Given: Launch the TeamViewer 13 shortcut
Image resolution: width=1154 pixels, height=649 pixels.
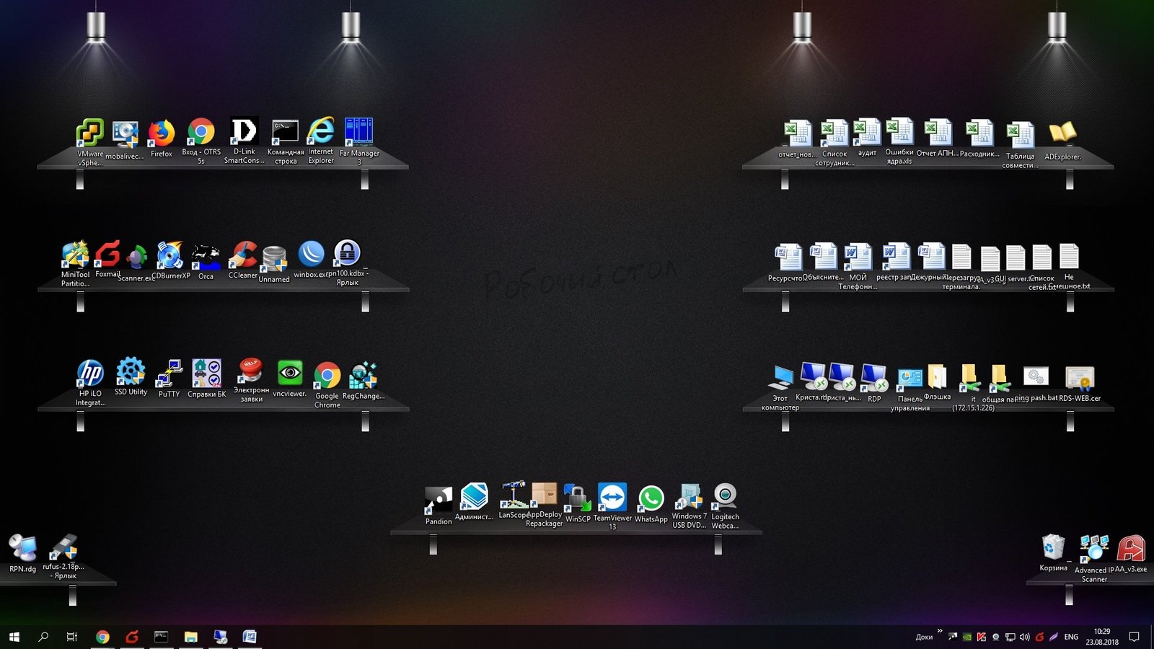Looking at the screenshot, I should (x=612, y=498).
